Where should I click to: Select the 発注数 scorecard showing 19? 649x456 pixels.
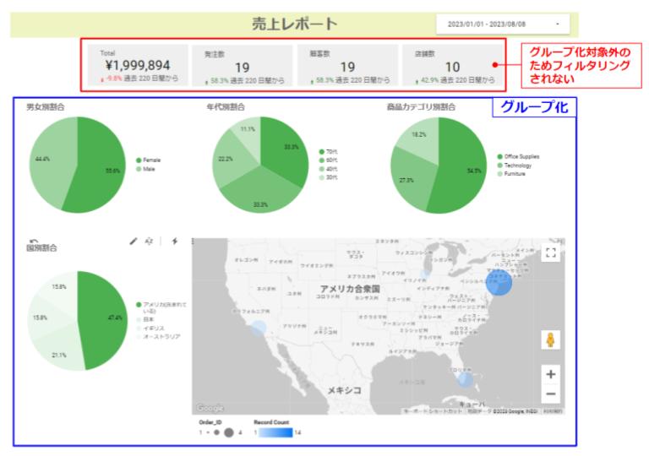click(243, 65)
